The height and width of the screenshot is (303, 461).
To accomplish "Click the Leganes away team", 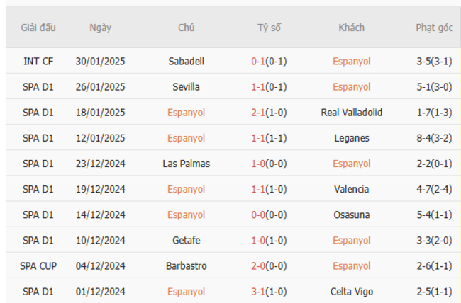I will (351, 138).
